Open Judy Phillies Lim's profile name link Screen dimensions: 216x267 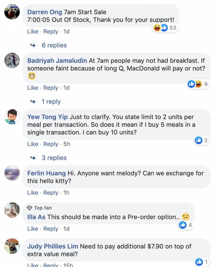click(53, 246)
